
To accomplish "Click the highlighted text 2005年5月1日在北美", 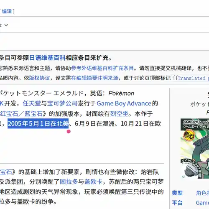I will click(38, 123).
